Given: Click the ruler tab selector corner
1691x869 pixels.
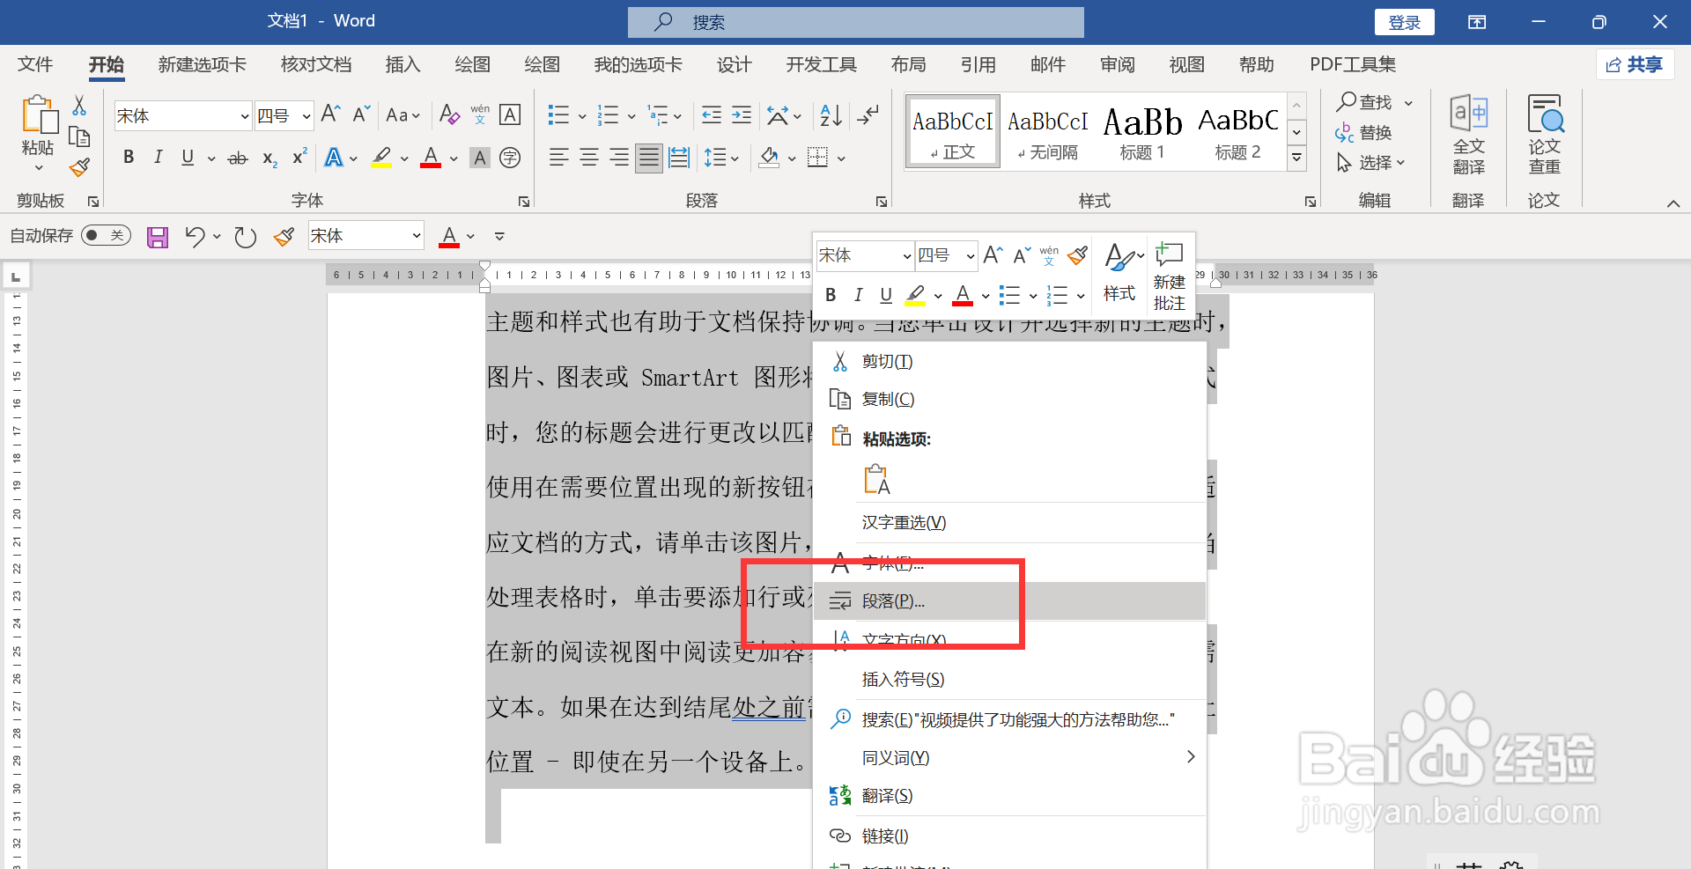Looking at the screenshot, I should [x=16, y=276].
